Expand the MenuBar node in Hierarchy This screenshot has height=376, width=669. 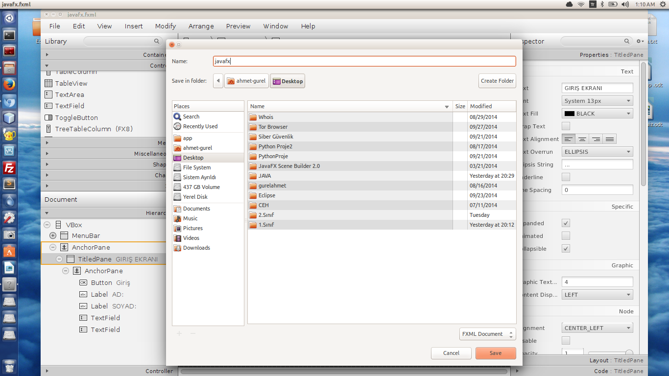click(x=53, y=235)
